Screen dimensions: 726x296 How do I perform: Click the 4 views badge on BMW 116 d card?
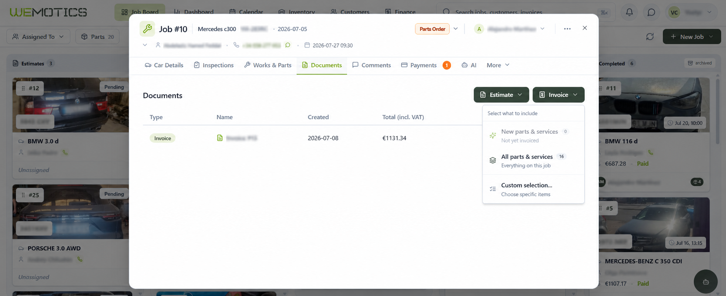click(x=697, y=182)
